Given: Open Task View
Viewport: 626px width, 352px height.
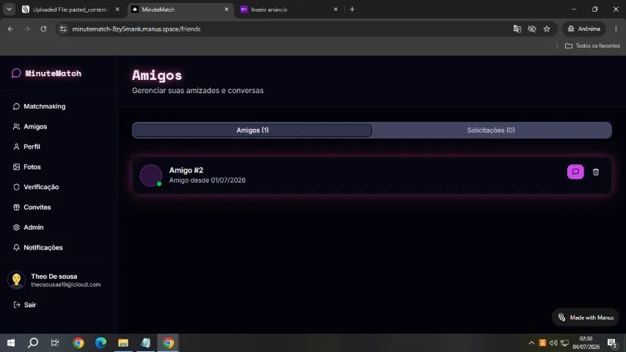Looking at the screenshot, I should coord(55,342).
